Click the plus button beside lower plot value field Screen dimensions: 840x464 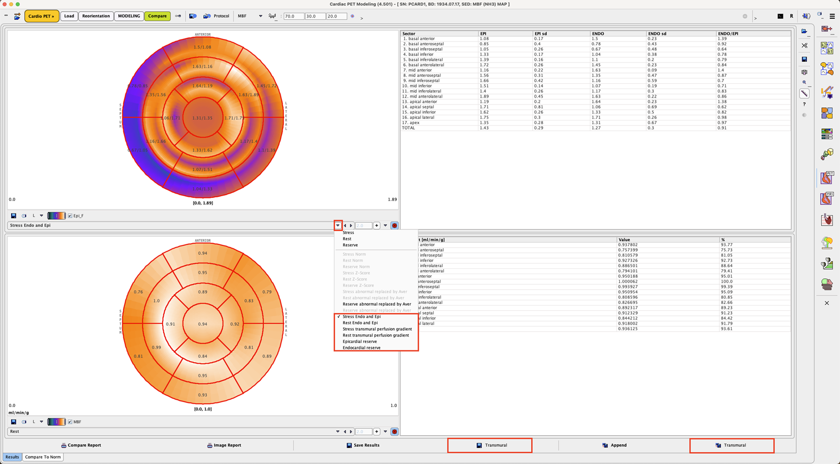pos(377,431)
